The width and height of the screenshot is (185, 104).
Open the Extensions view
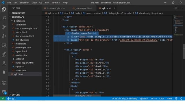pyautogui.click(x=4, y=54)
